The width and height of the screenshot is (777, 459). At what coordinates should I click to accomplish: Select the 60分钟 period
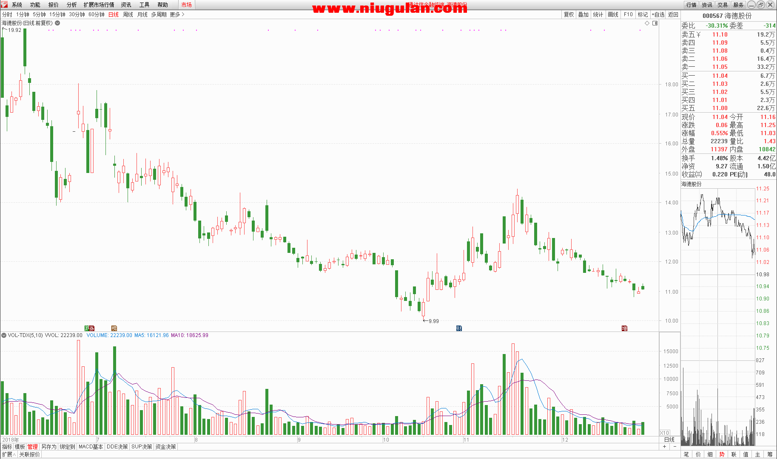click(x=97, y=14)
